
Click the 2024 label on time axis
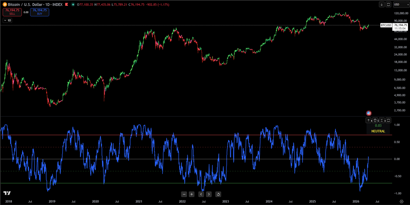[x=269, y=201]
